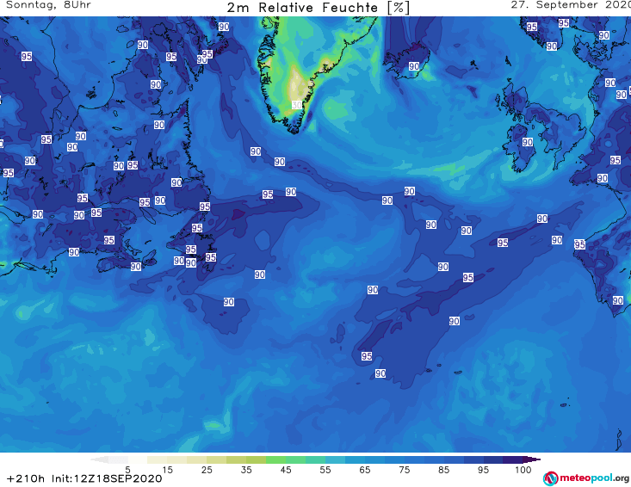The image size is (631, 487).
Task: Click the 'Sonntag, 8Uhr' time label
Action: click(x=48, y=5)
